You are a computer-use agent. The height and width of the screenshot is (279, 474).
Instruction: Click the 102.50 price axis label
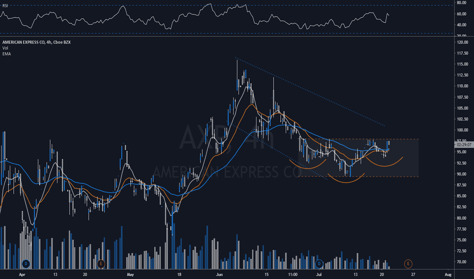pyautogui.click(x=462, y=119)
